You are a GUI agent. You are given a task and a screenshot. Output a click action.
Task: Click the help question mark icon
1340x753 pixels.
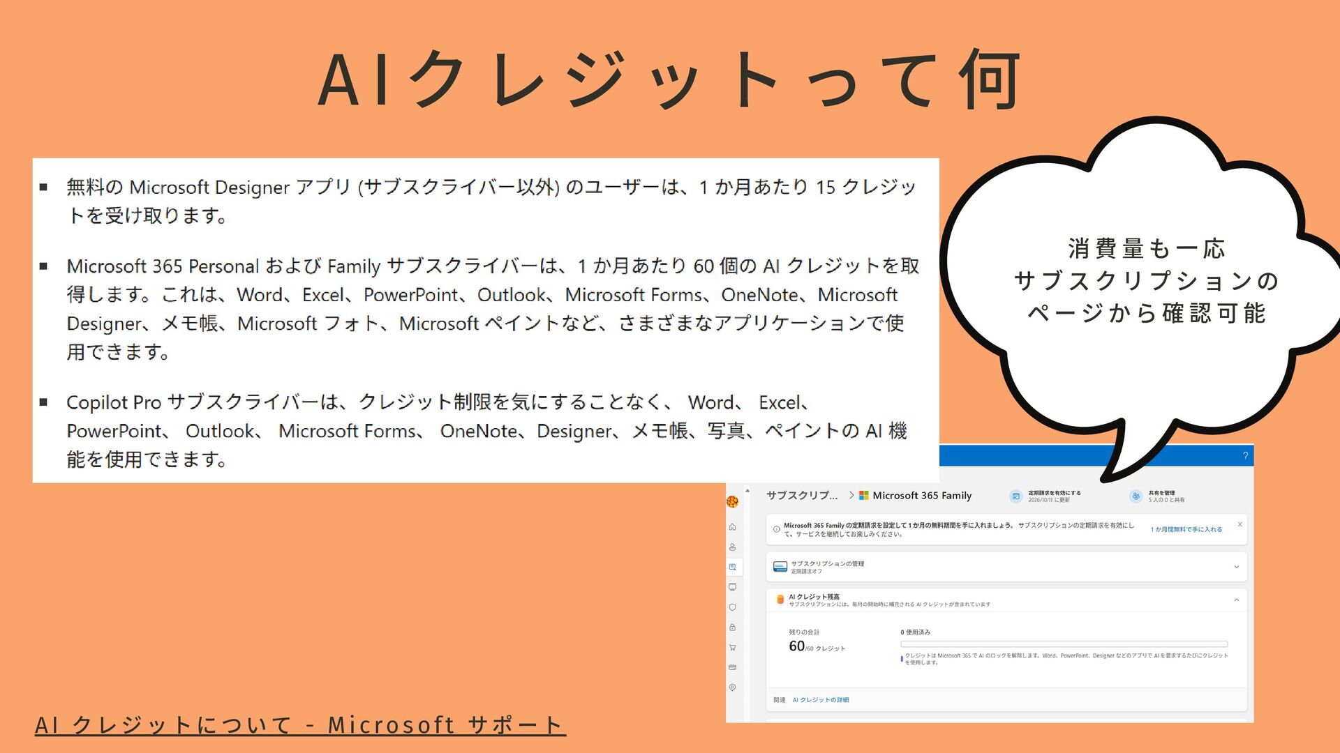pos(1245,455)
